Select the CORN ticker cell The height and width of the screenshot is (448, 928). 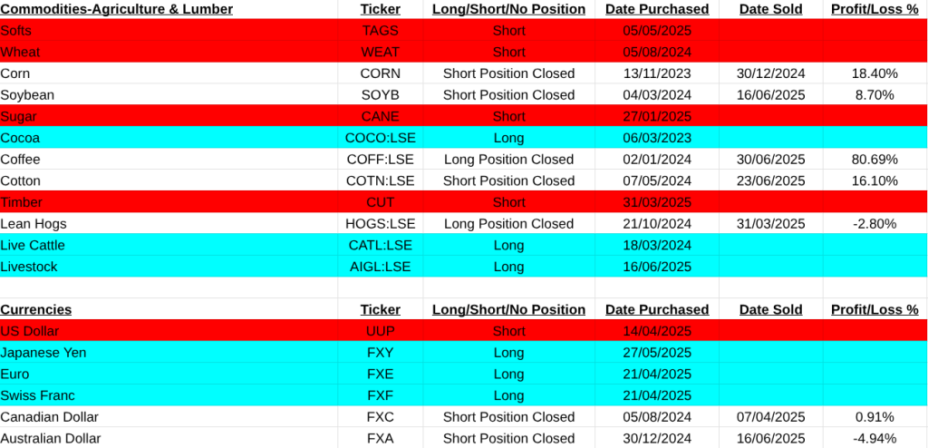pyautogui.click(x=380, y=73)
